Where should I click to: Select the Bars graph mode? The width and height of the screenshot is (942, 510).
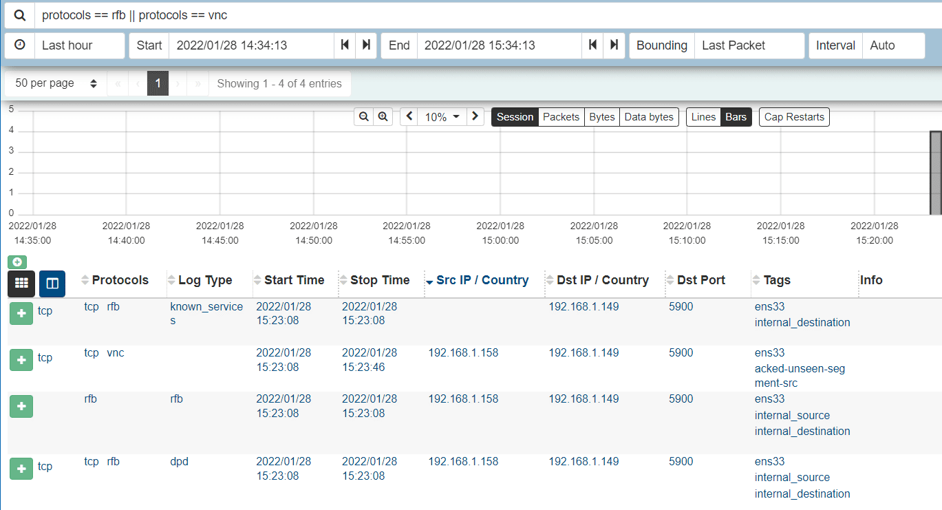736,117
